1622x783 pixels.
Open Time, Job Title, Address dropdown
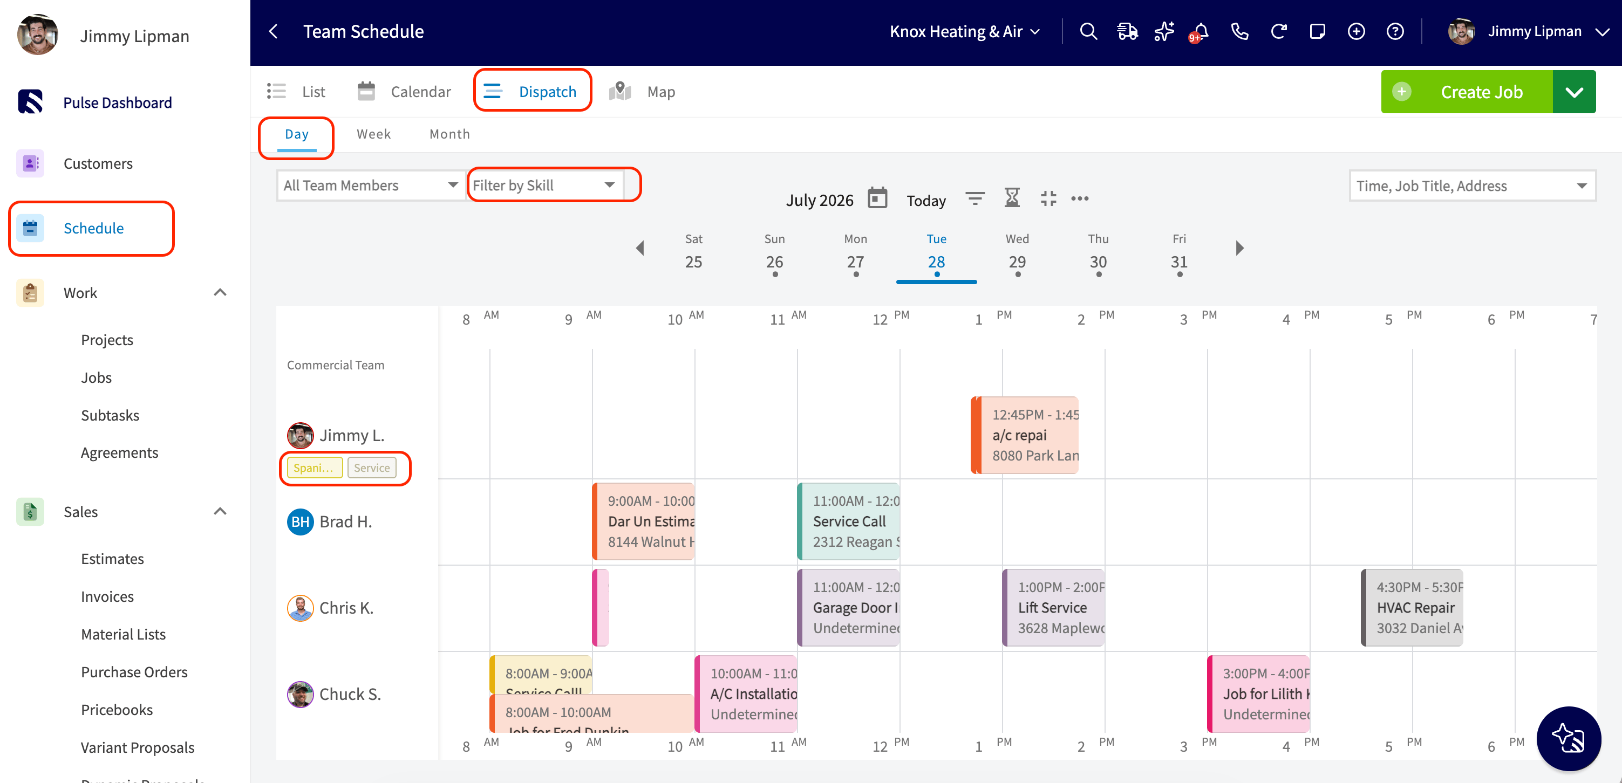click(x=1471, y=186)
